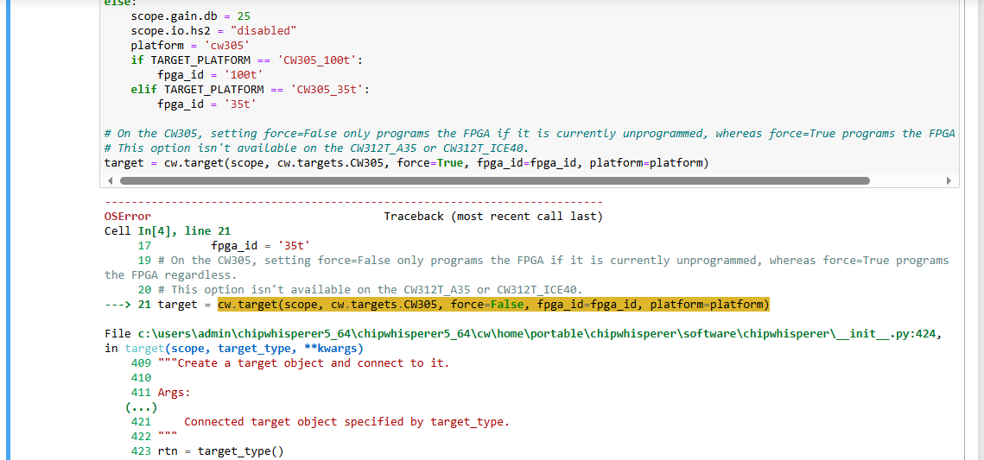This screenshot has height=460, width=984.
Task: Click the empty scrollbar track right of thumb
Action: click(x=905, y=181)
